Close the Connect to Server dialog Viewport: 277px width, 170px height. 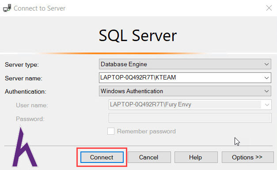269,8
